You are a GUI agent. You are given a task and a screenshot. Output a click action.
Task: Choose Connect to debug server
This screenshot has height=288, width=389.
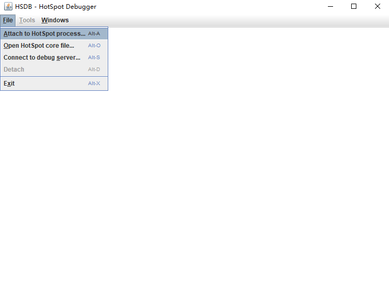tap(54, 58)
